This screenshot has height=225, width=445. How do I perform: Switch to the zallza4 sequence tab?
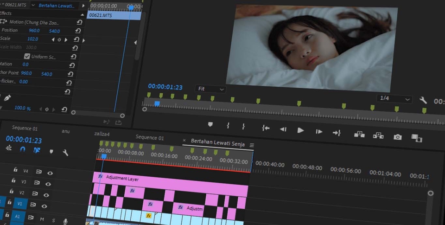(x=102, y=134)
